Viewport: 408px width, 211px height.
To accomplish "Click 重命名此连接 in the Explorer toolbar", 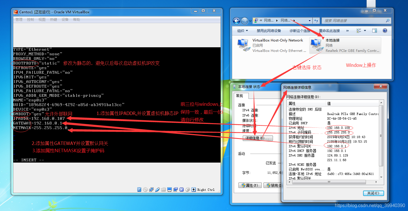I will (x=329, y=31).
